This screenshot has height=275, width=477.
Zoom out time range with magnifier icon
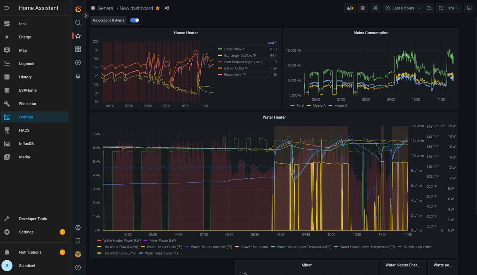point(429,8)
